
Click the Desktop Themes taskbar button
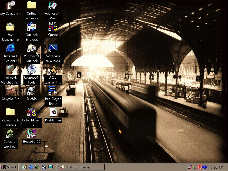pyautogui.click(x=82, y=167)
